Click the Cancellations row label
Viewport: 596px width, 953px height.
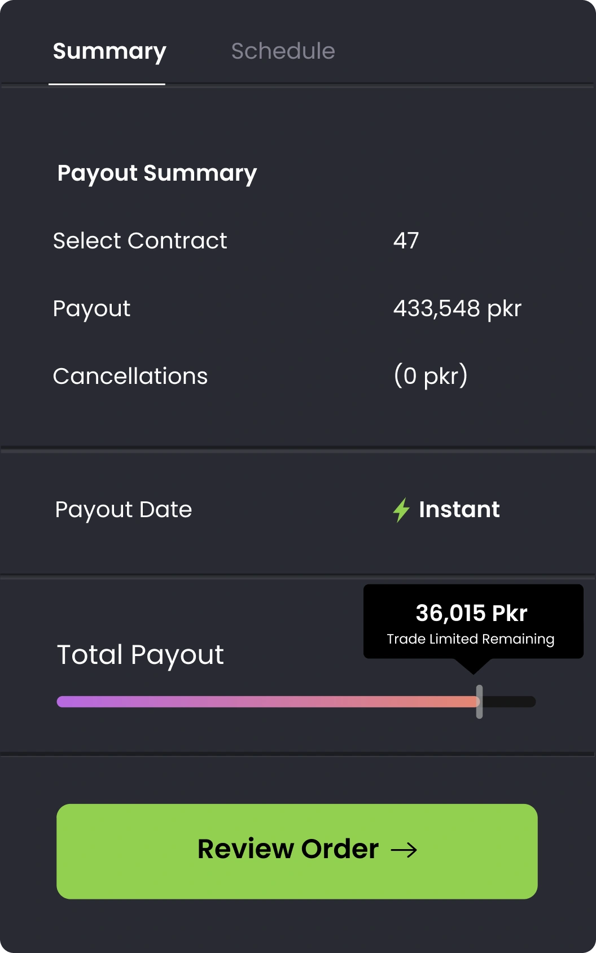tap(130, 377)
